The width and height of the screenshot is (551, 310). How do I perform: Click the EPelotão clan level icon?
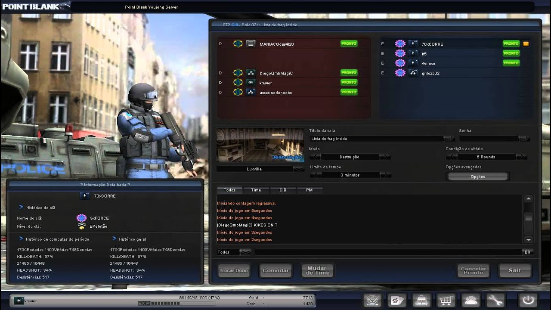(81, 226)
